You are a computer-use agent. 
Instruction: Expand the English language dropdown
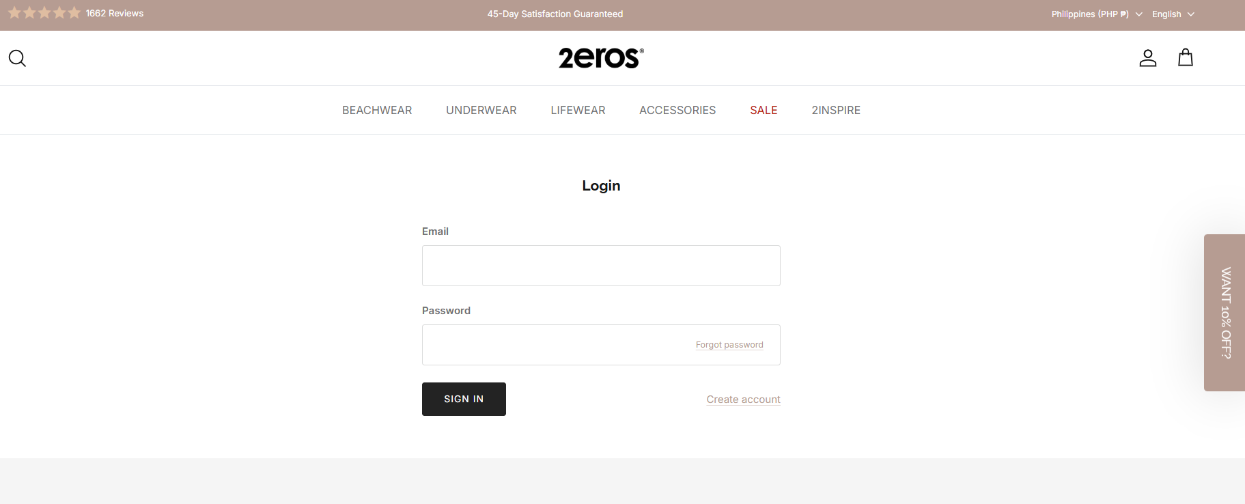click(1173, 14)
